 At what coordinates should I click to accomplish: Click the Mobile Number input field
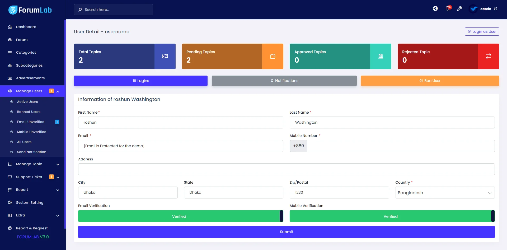401,146
